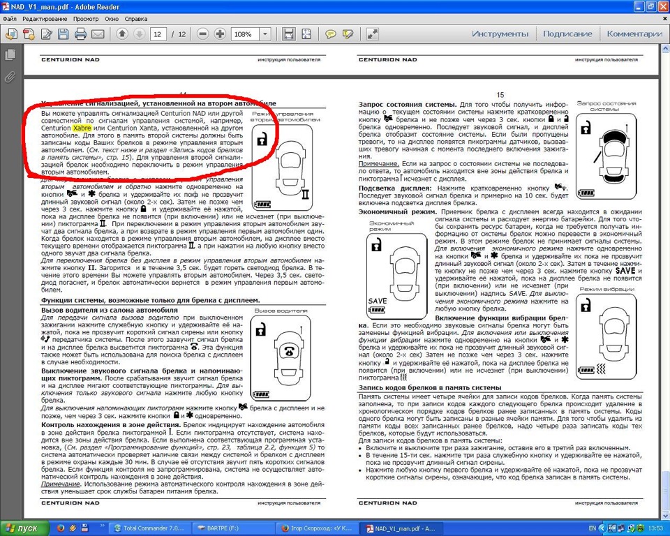The height and width of the screenshot is (536, 670).
Task: Go to previous page with up arrow
Action: (122, 33)
